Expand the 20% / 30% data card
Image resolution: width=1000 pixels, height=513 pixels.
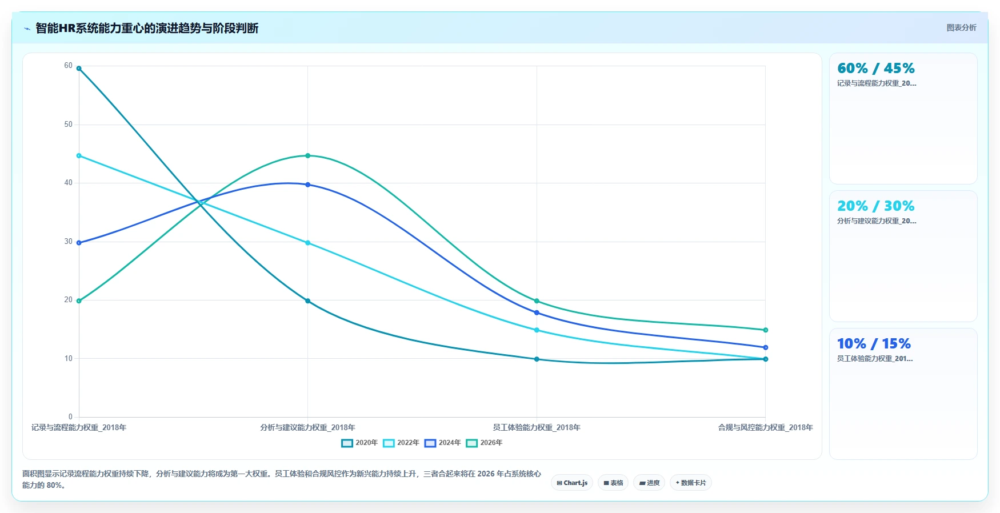(x=903, y=256)
